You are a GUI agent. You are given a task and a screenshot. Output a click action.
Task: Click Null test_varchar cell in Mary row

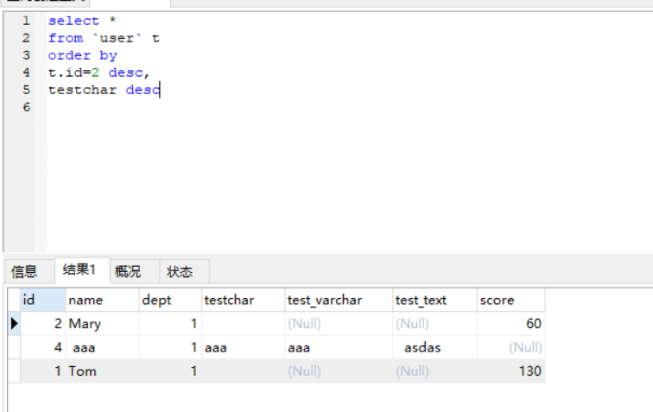(x=339, y=324)
